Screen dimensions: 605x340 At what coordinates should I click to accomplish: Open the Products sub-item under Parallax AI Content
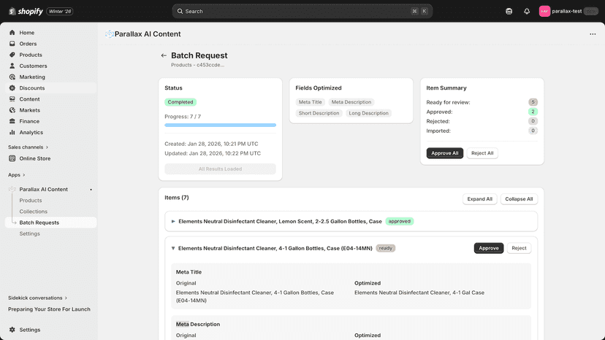[x=31, y=201]
